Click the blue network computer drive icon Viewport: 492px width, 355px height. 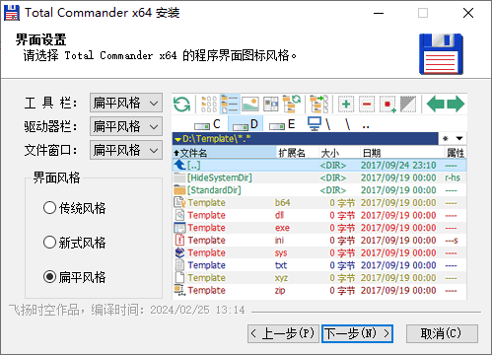tap(315, 124)
